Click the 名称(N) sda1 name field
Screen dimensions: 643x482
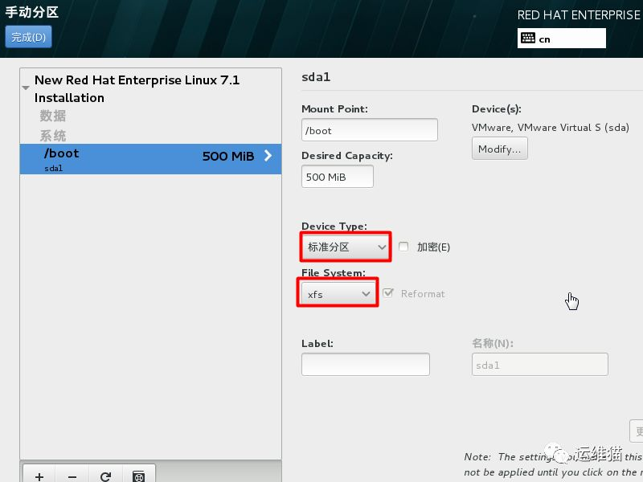539,365
